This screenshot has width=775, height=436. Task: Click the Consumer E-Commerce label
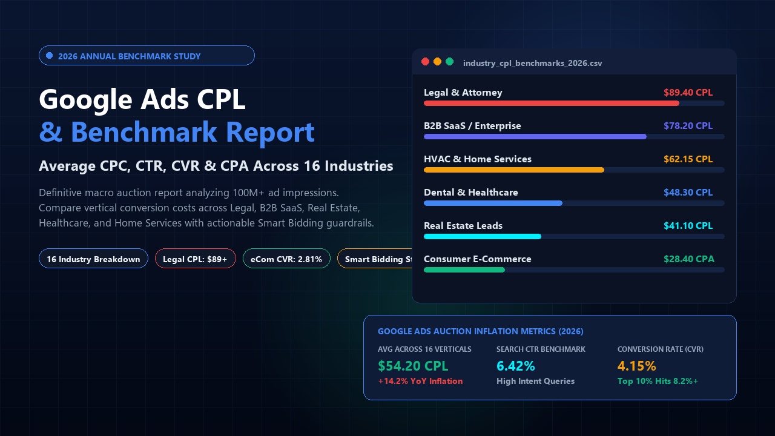[478, 259]
